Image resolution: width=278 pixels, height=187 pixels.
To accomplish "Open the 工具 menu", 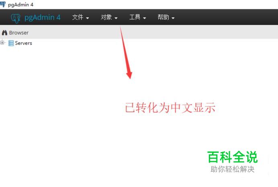I will tap(137, 17).
